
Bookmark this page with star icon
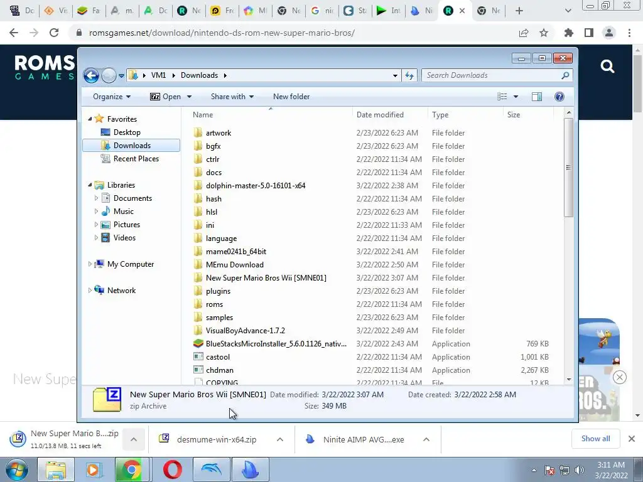pyautogui.click(x=544, y=33)
